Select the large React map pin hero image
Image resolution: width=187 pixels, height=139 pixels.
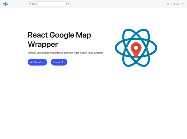tap(136, 48)
